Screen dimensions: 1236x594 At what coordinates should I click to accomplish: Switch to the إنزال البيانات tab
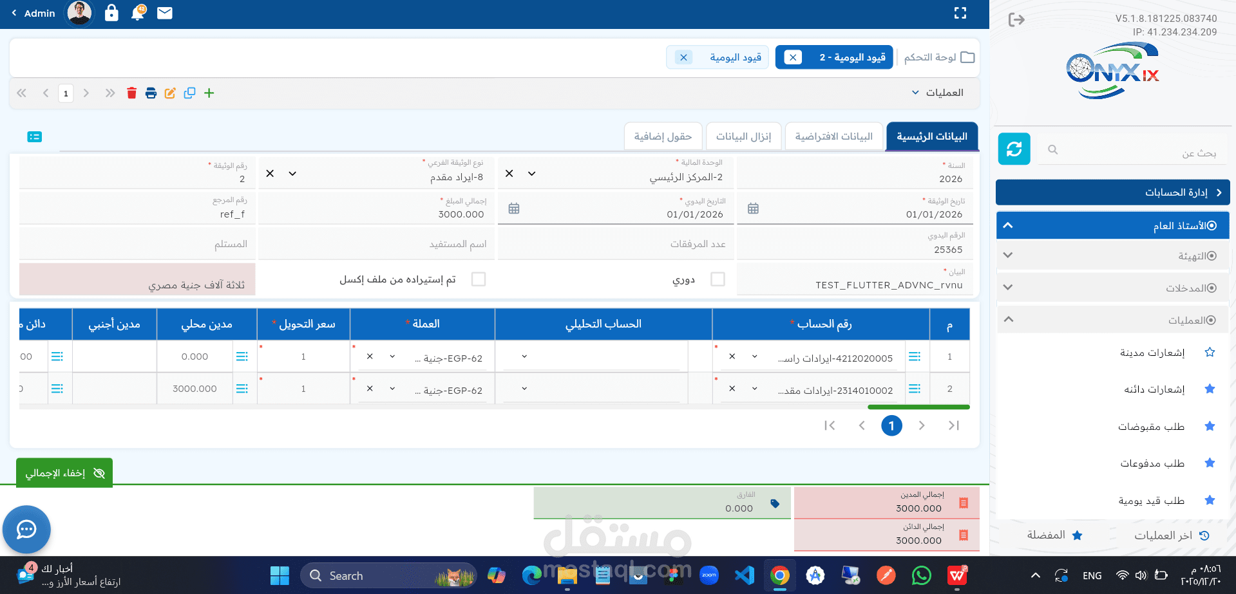(744, 136)
